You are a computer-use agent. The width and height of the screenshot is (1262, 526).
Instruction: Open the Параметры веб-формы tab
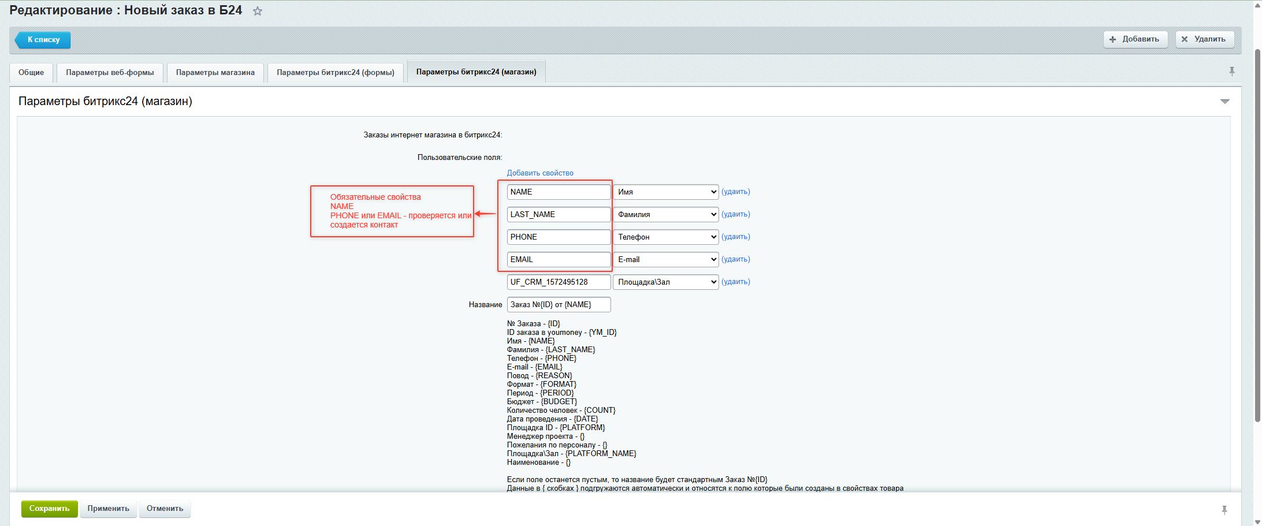coord(110,73)
